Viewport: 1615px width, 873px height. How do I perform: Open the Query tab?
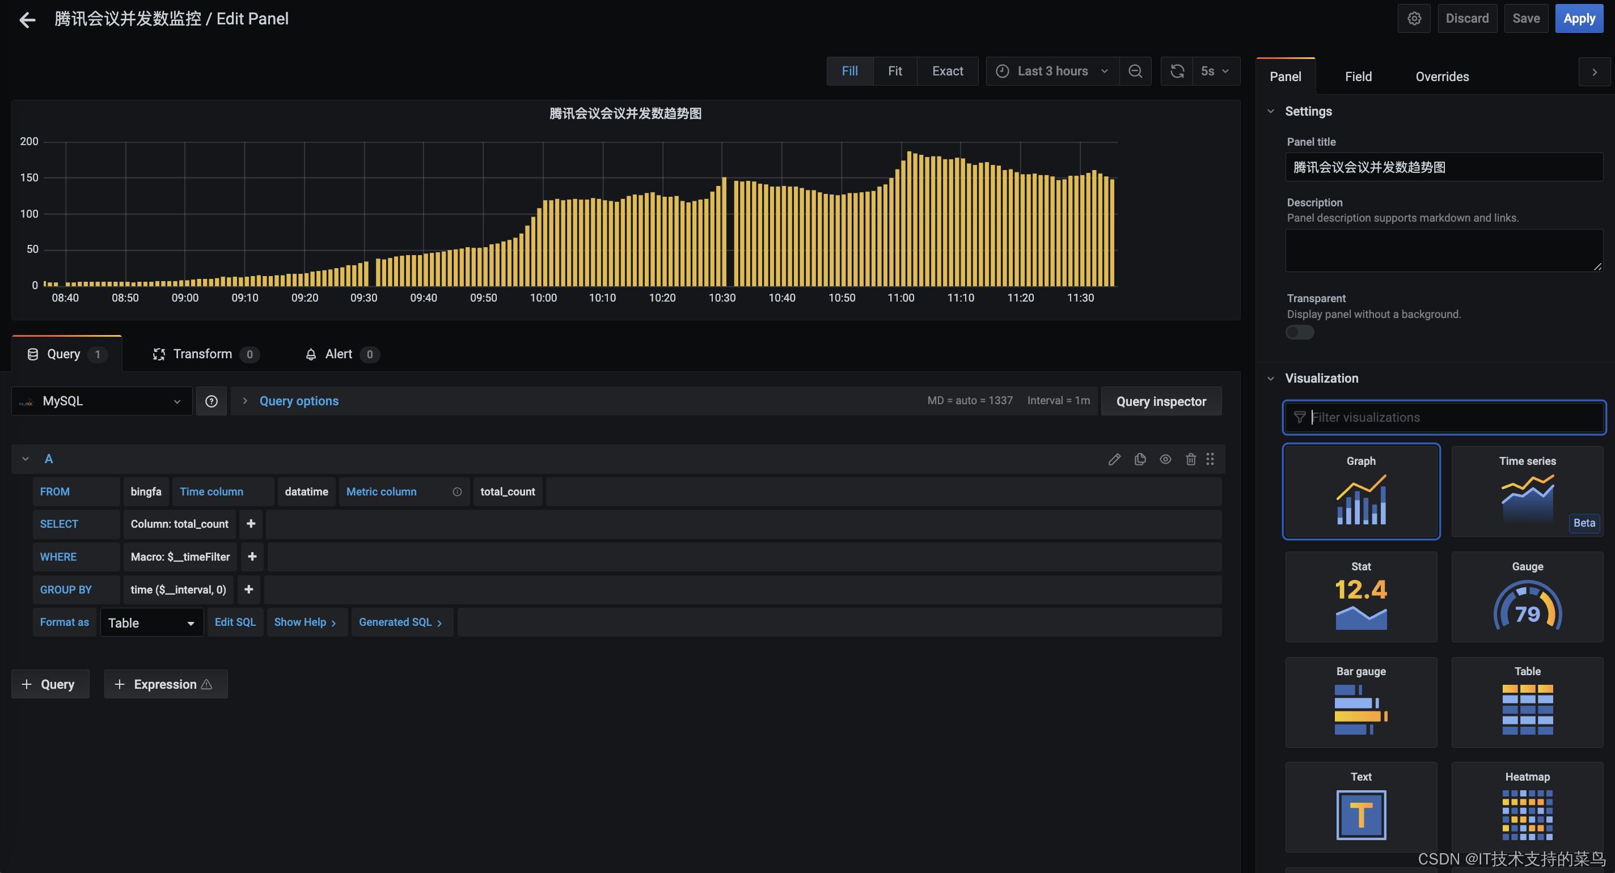point(66,355)
